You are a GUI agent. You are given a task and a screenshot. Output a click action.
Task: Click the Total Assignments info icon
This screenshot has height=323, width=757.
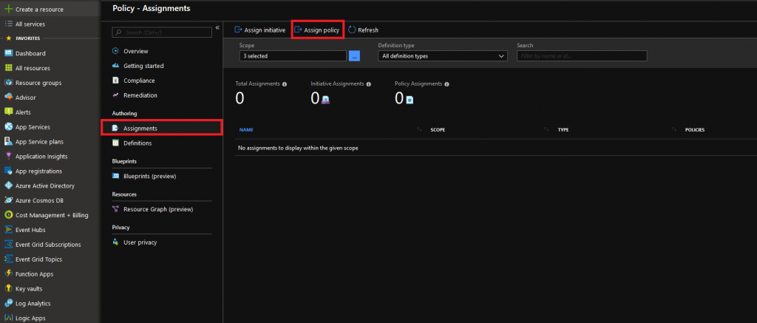[285, 84]
